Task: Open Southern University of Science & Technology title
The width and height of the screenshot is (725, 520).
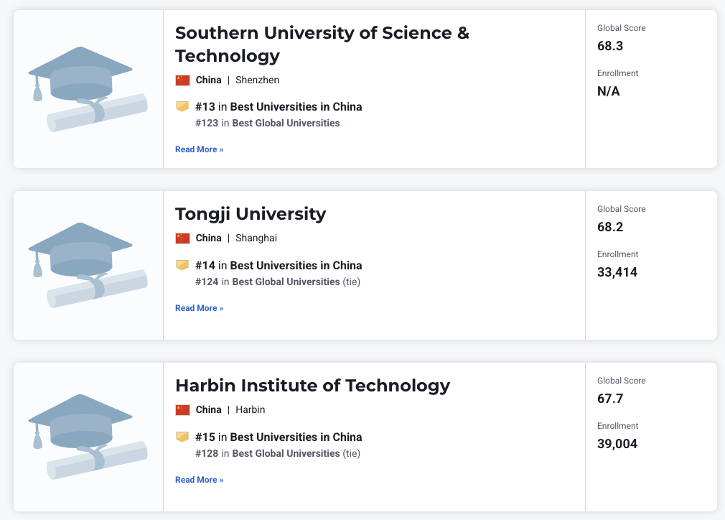Action: click(x=322, y=44)
